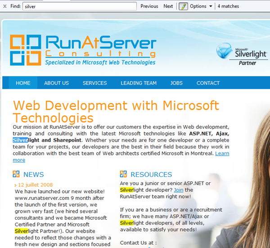Open the ABOUT US menu item
The width and height of the screenshot is (270, 248).
[57, 83]
